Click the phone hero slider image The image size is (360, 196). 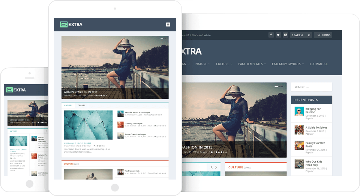coord(28,113)
